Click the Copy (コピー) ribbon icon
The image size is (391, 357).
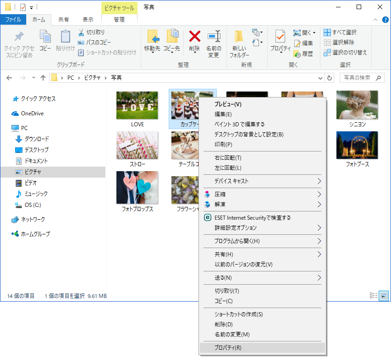pyautogui.click(x=45, y=36)
